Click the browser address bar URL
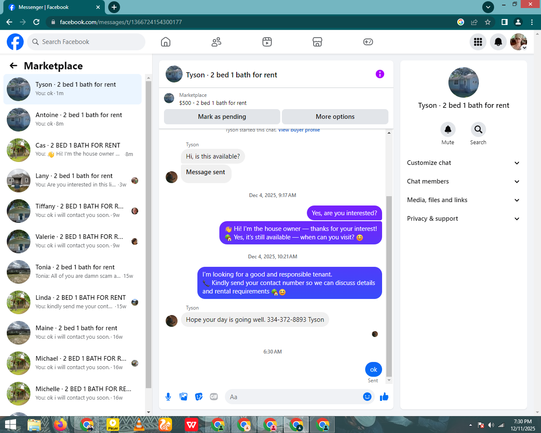This screenshot has width=541, height=433. [121, 22]
